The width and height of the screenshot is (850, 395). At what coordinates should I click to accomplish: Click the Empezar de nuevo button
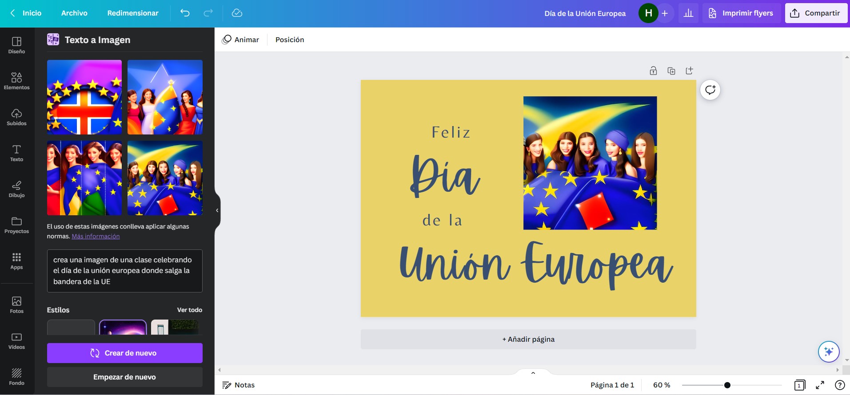tap(125, 377)
